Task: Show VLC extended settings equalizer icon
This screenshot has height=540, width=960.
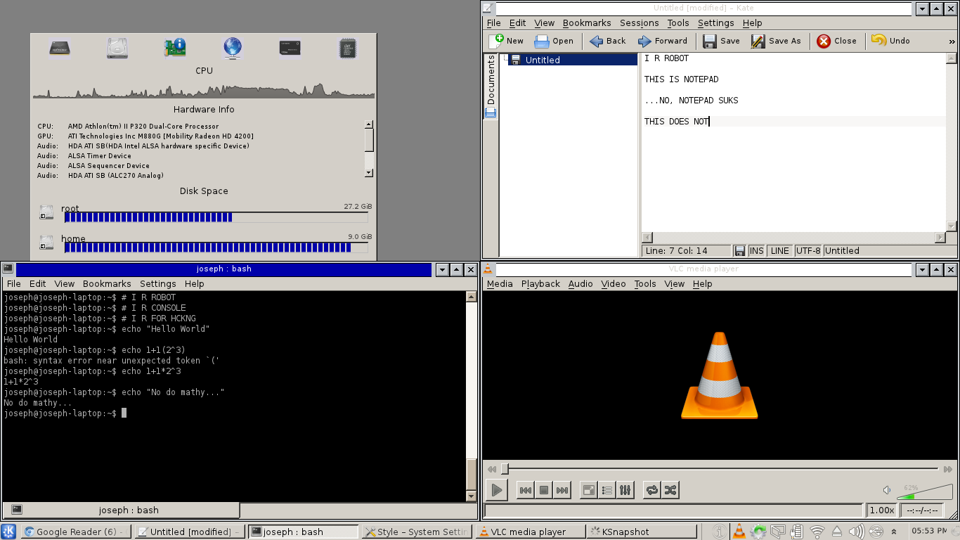Action: coord(625,490)
